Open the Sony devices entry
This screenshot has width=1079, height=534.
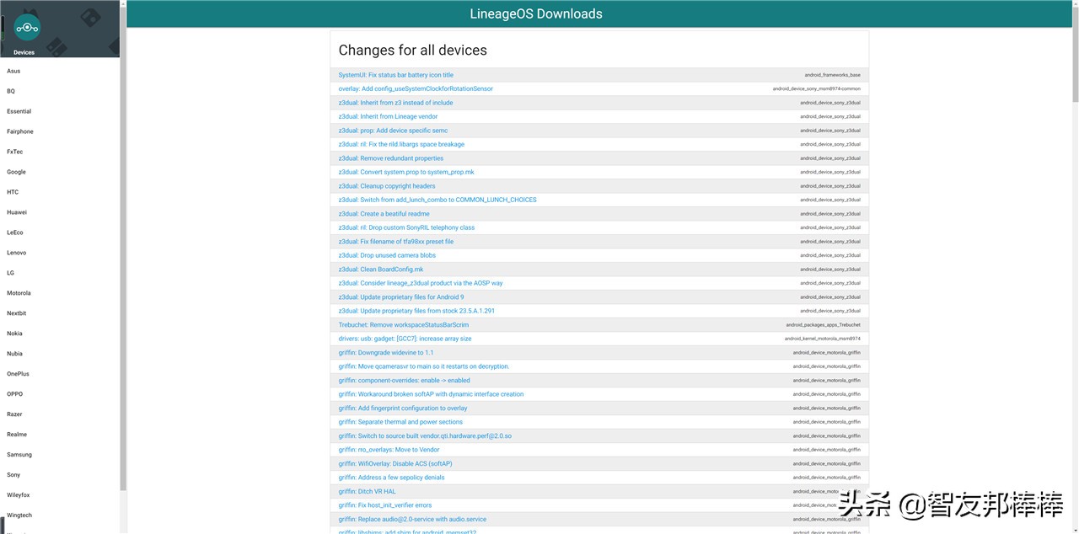pyautogui.click(x=14, y=475)
